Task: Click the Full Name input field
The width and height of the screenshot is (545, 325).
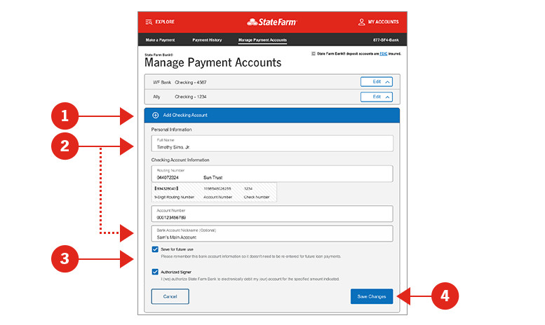Action: 272,144
